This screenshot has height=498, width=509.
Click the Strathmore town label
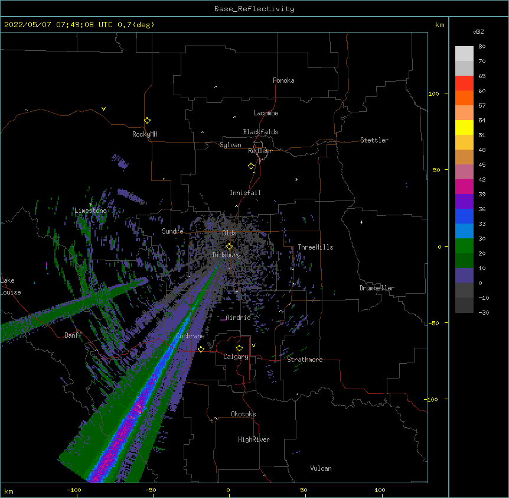click(305, 360)
